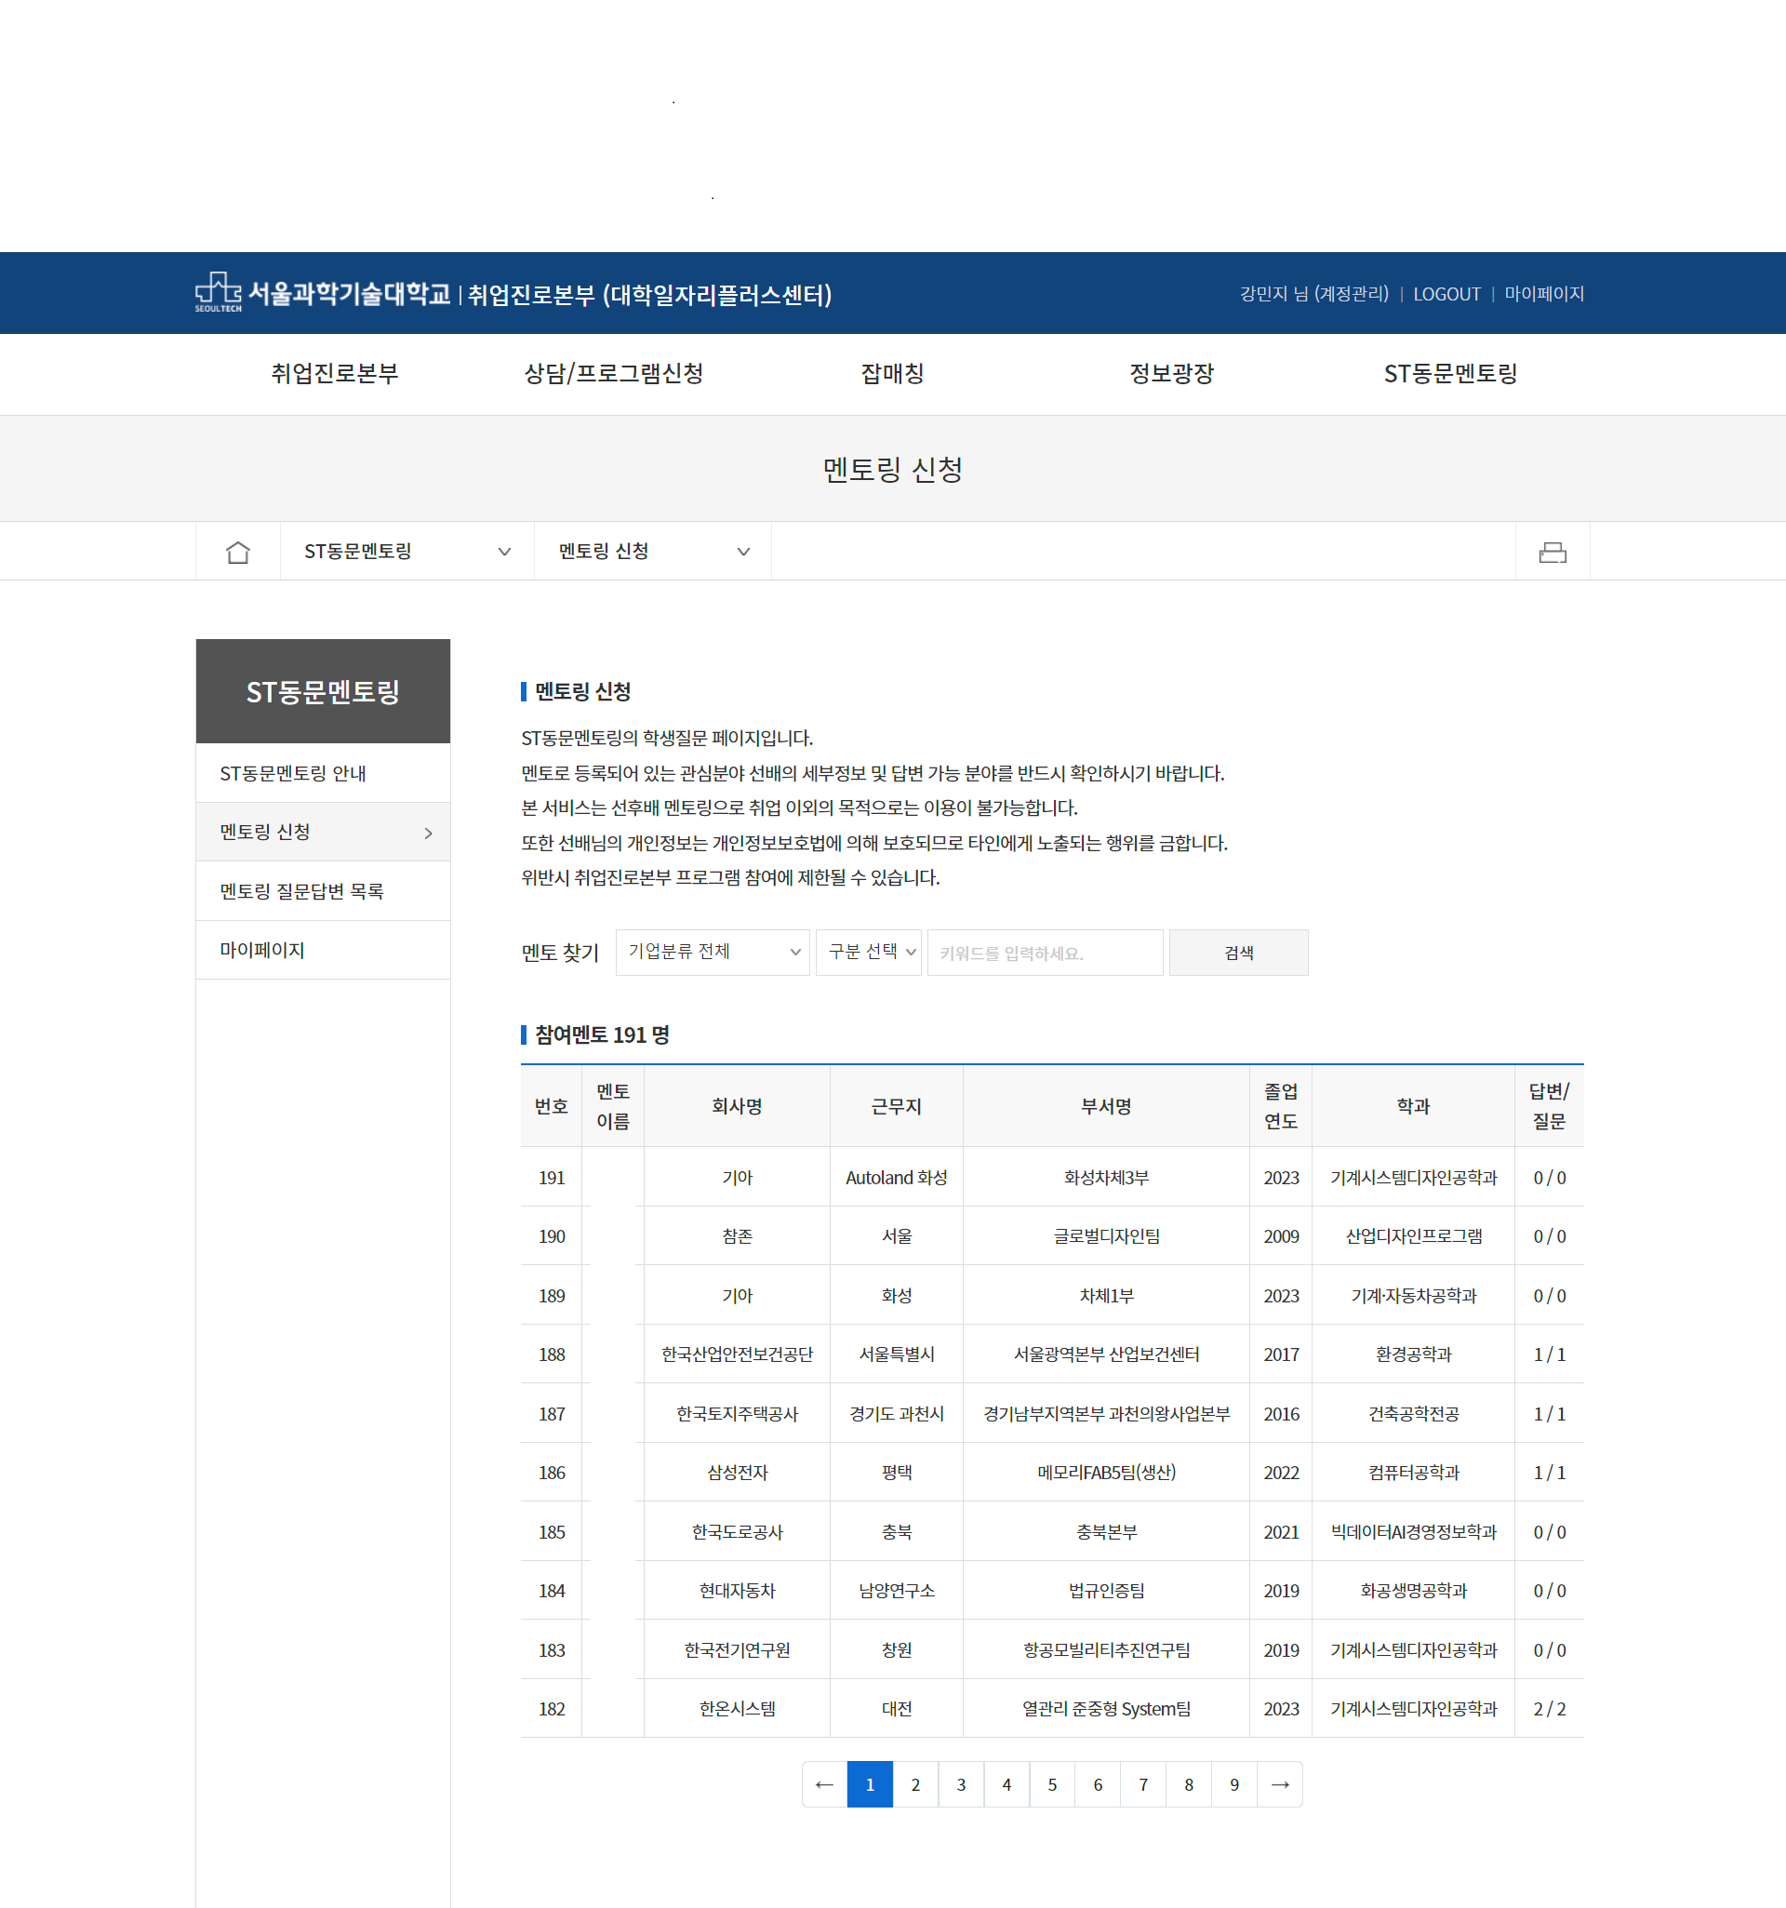Image resolution: width=1786 pixels, height=1908 pixels.
Task: Go to next page with right arrow
Action: [x=1279, y=1784]
